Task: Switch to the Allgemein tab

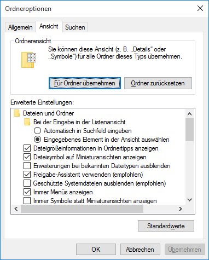Action: tap(20, 27)
